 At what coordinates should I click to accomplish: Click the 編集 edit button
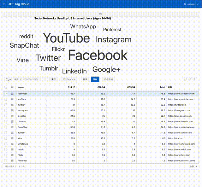(85, 79)
